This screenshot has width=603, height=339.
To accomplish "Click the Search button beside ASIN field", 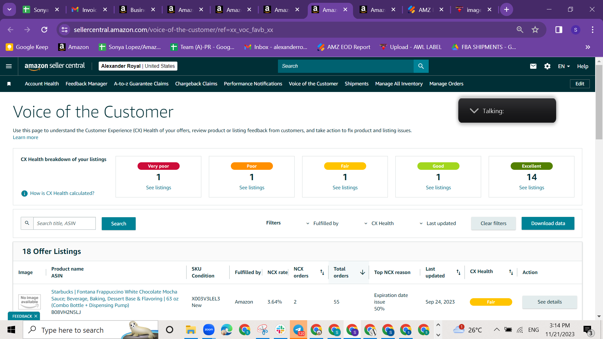I will pyautogui.click(x=119, y=223).
